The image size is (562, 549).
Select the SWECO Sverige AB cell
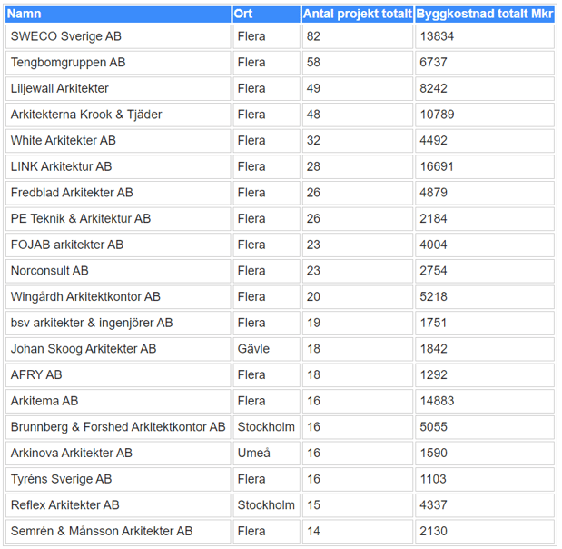point(118,36)
